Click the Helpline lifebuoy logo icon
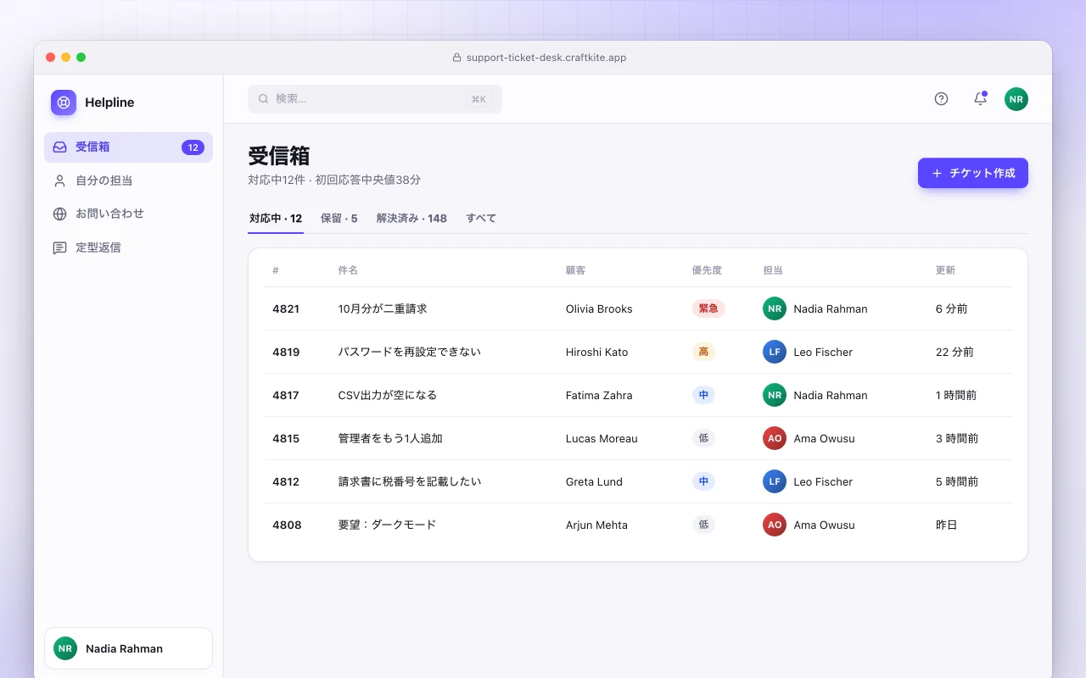Image resolution: width=1086 pixels, height=678 pixels. 64,103
